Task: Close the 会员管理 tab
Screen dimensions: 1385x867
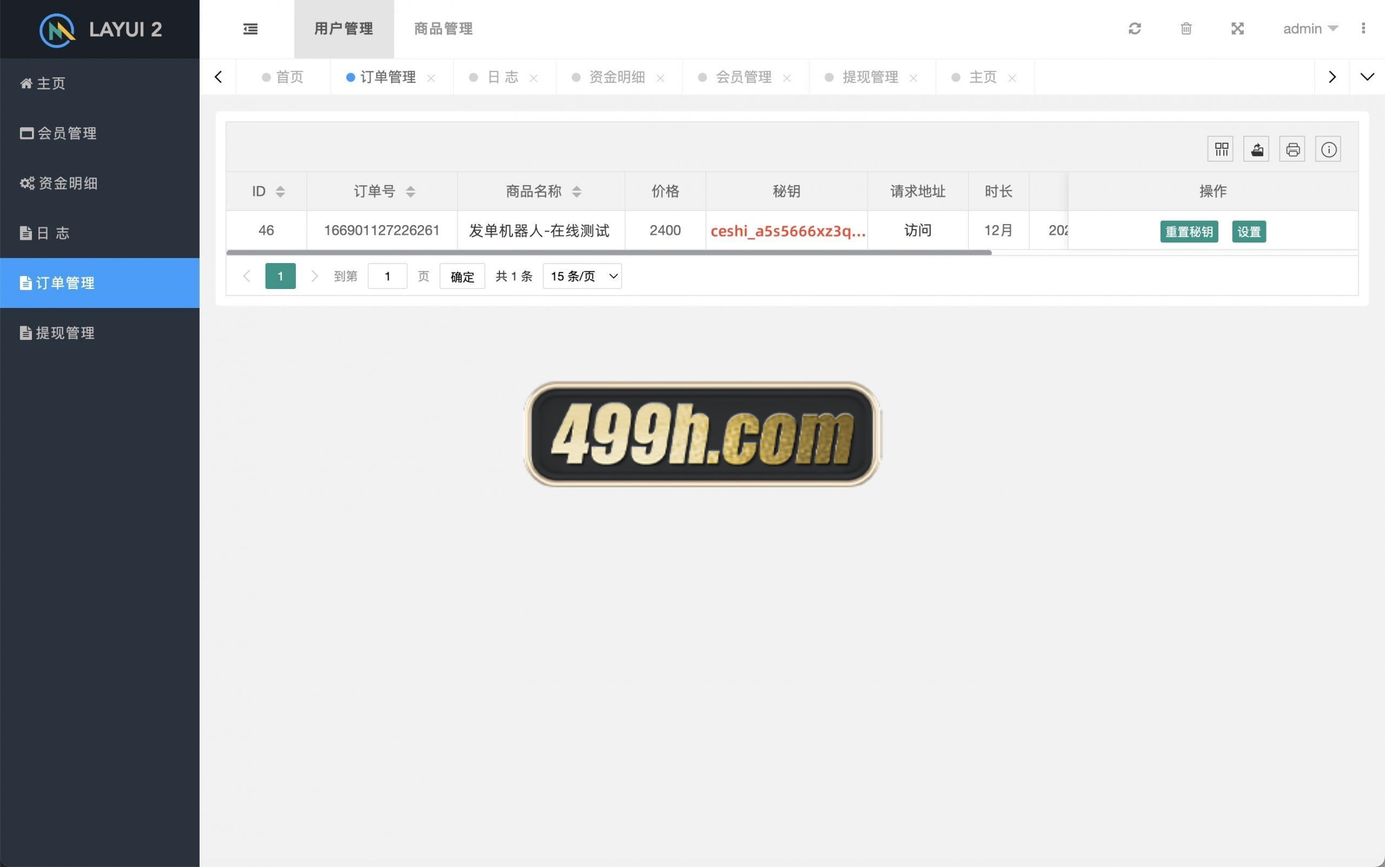Action: pyautogui.click(x=787, y=78)
